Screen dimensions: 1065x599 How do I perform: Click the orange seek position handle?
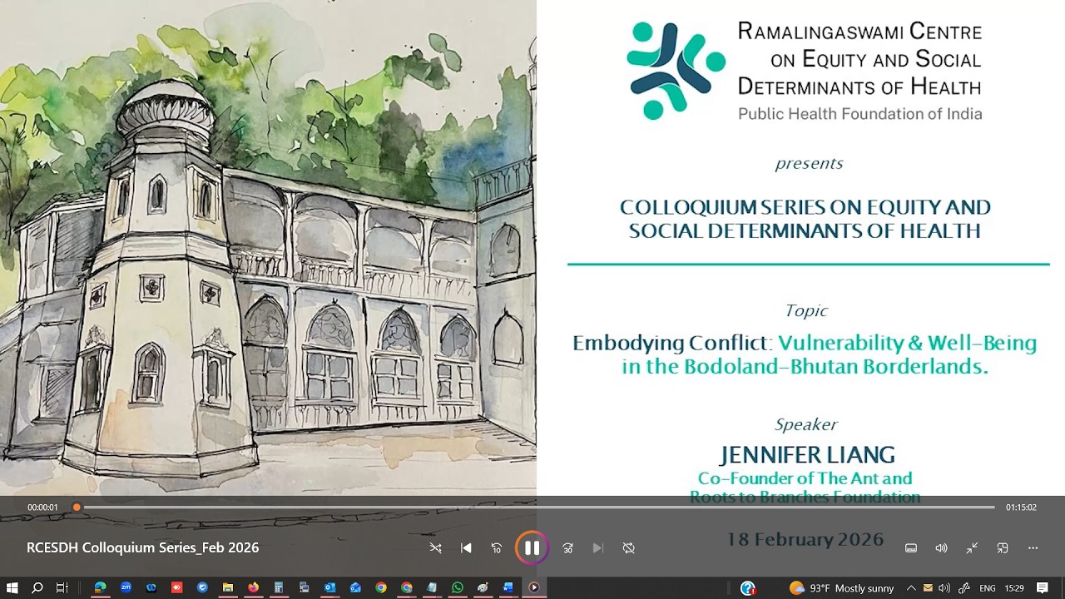77,507
